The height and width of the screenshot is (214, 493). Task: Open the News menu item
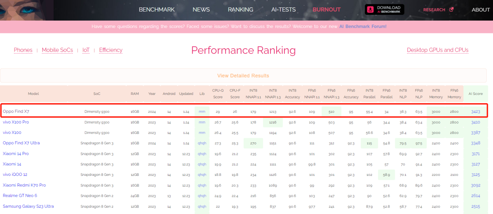[x=201, y=9]
